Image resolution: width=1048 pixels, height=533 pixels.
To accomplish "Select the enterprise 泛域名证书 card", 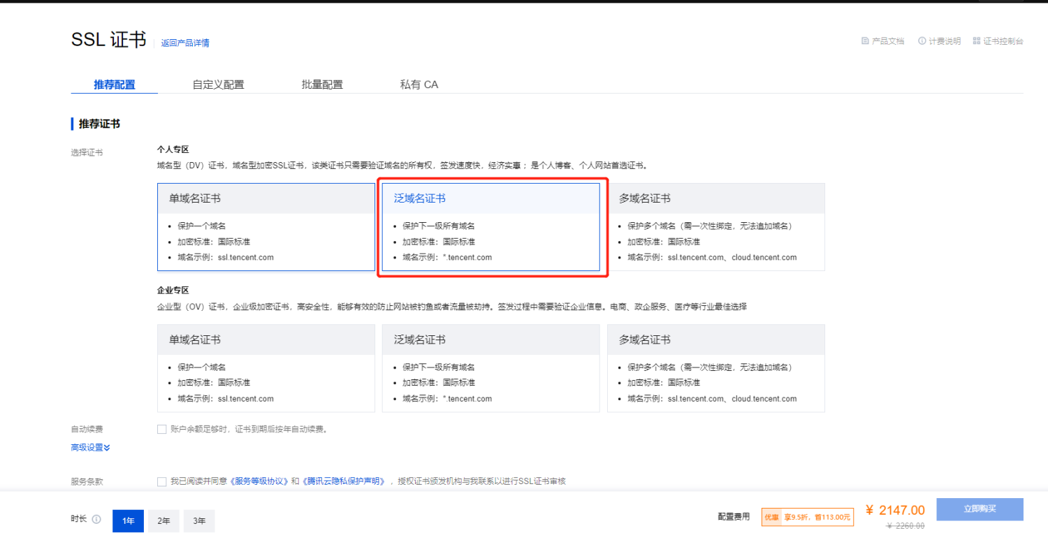I will point(490,368).
